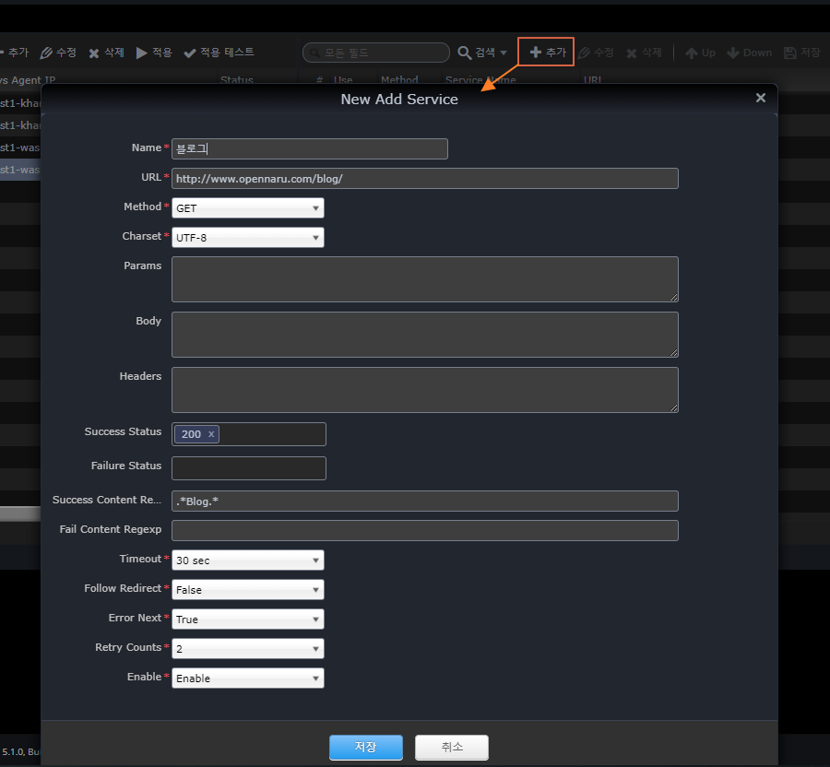Open the Retry Counts dropdown
Image resolution: width=830 pixels, height=767 pixels.
click(x=247, y=649)
